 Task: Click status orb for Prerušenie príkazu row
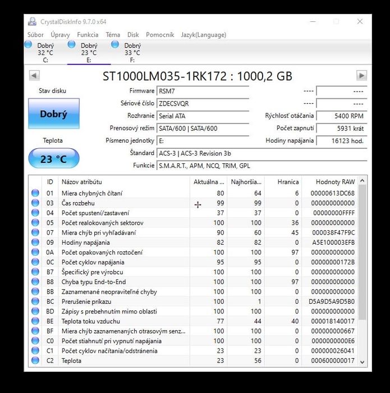pos(35,301)
